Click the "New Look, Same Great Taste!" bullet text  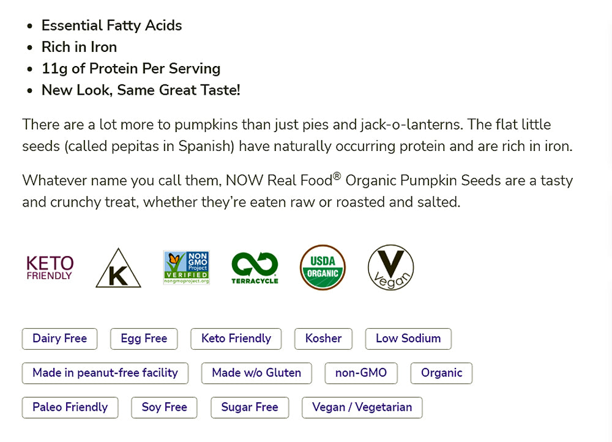[x=141, y=90]
